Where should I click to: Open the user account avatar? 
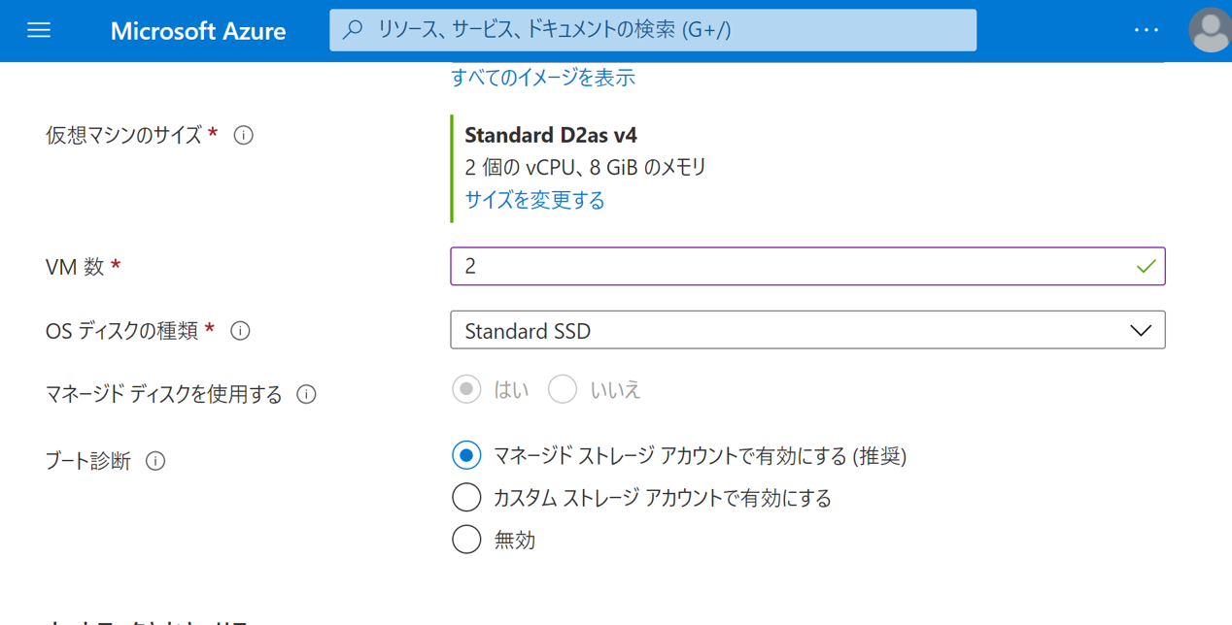(1210, 30)
